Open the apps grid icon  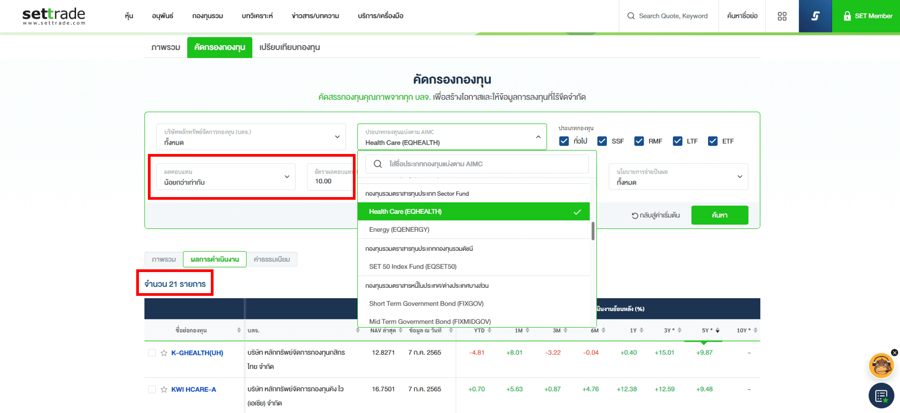pyautogui.click(x=782, y=16)
